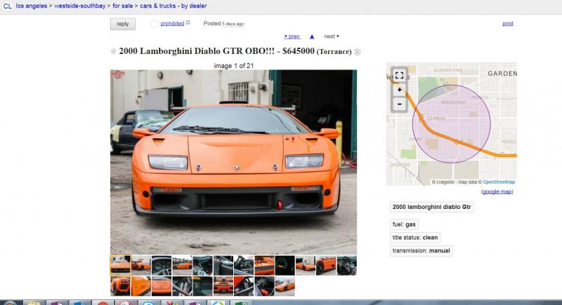Go to the next posting
Viewport: 562px width, 305px height.
332,36
